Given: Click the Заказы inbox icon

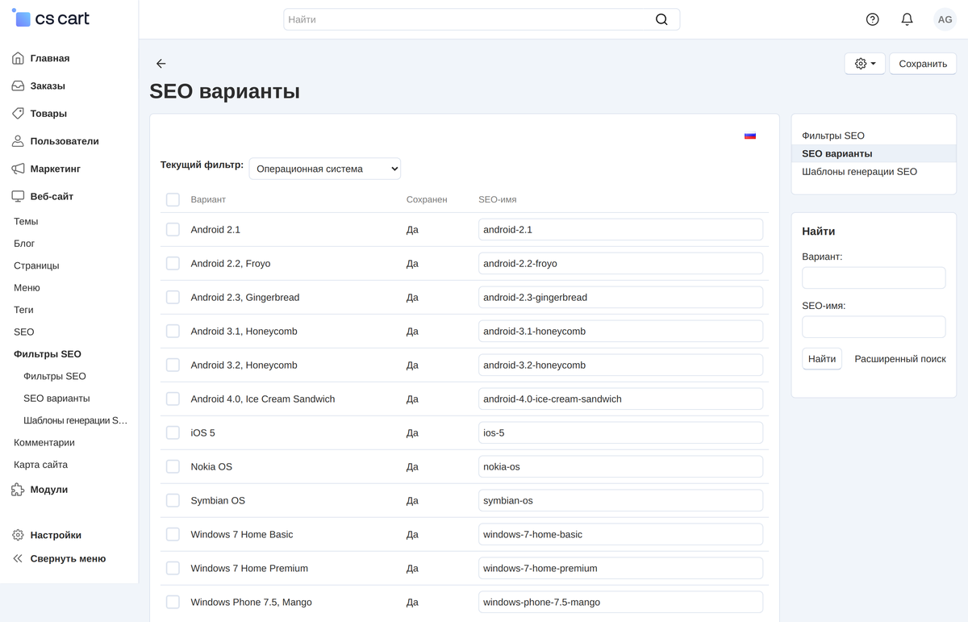Looking at the screenshot, I should click(x=18, y=86).
